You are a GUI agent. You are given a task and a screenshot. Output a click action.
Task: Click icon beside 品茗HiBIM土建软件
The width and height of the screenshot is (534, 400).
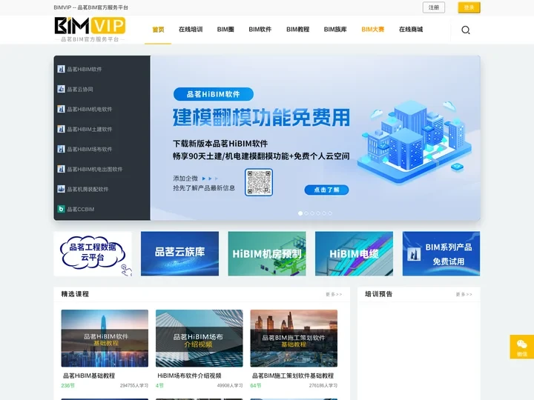click(x=61, y=129)
